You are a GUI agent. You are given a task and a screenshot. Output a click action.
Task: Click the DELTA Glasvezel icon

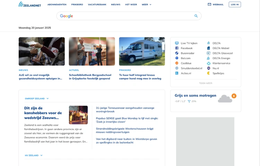click(209, 53)
